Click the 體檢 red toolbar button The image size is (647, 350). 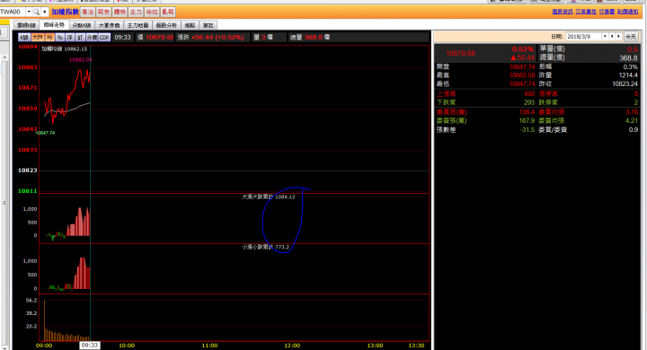(x=120, y=12)
